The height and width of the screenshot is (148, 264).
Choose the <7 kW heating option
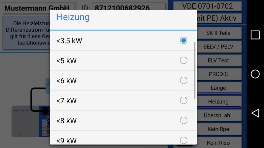coord(123,100)
